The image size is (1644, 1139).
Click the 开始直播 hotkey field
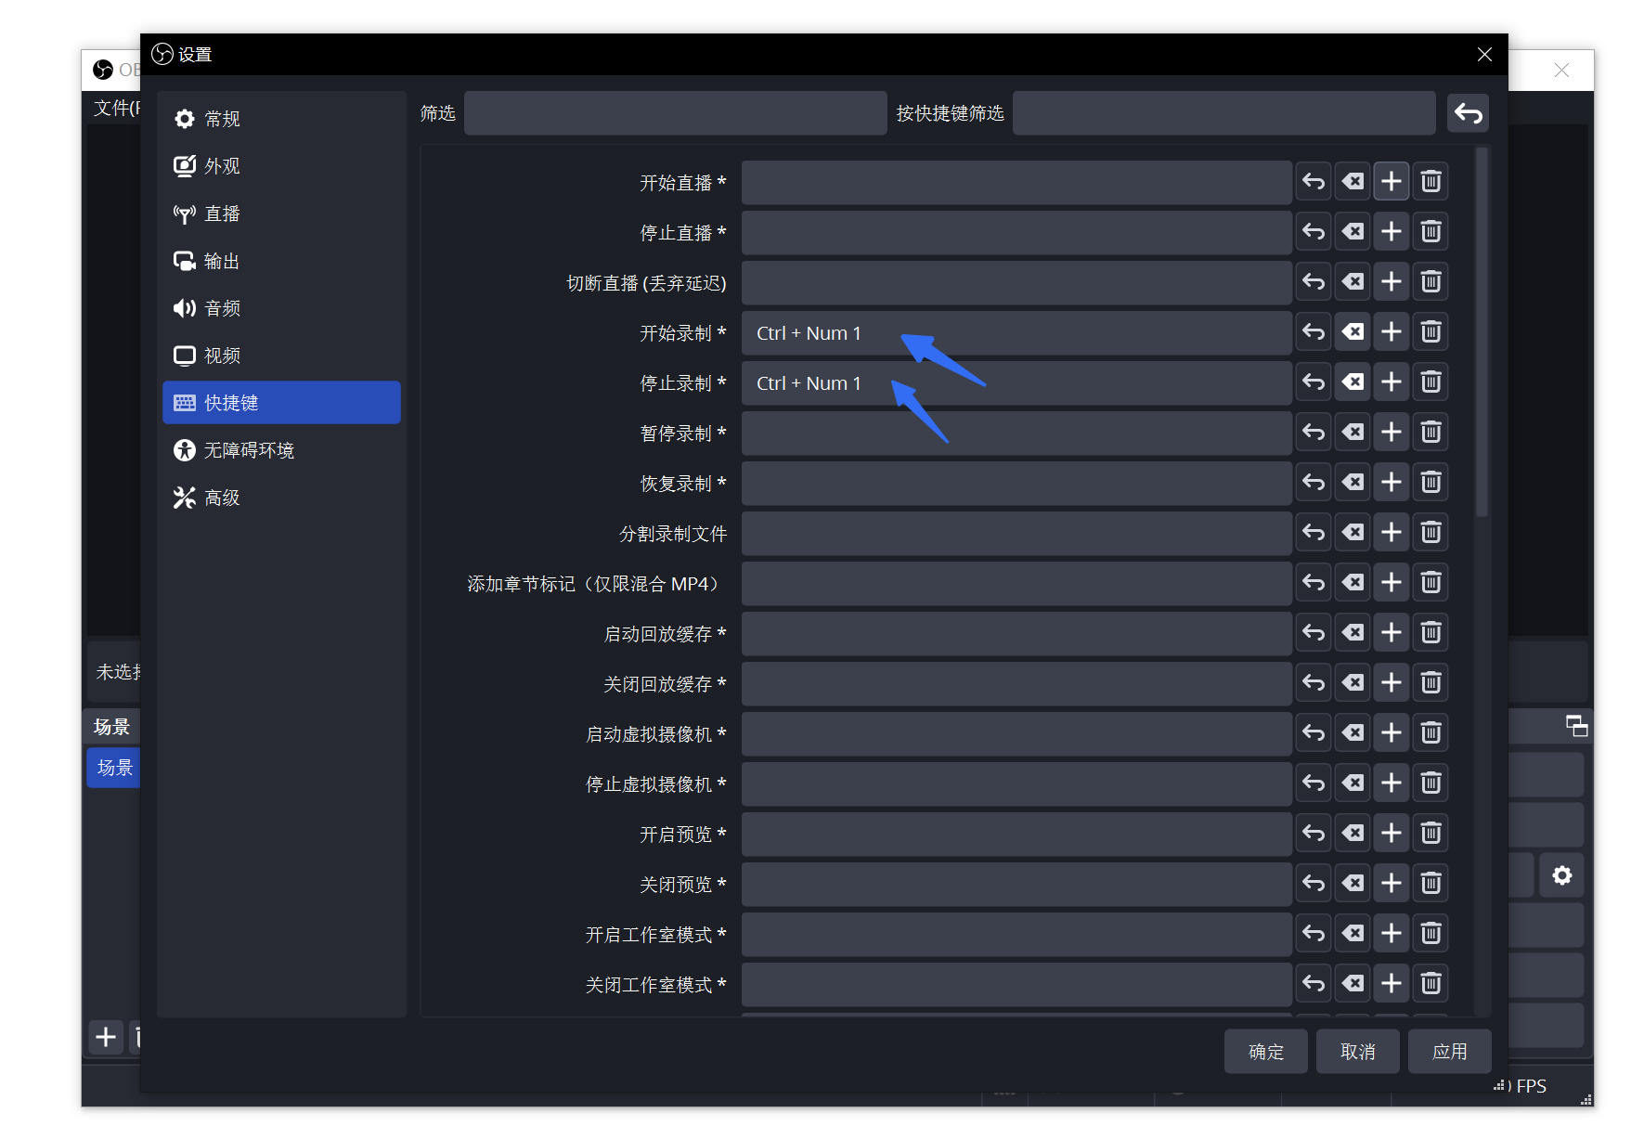(x=1016, y=182)
